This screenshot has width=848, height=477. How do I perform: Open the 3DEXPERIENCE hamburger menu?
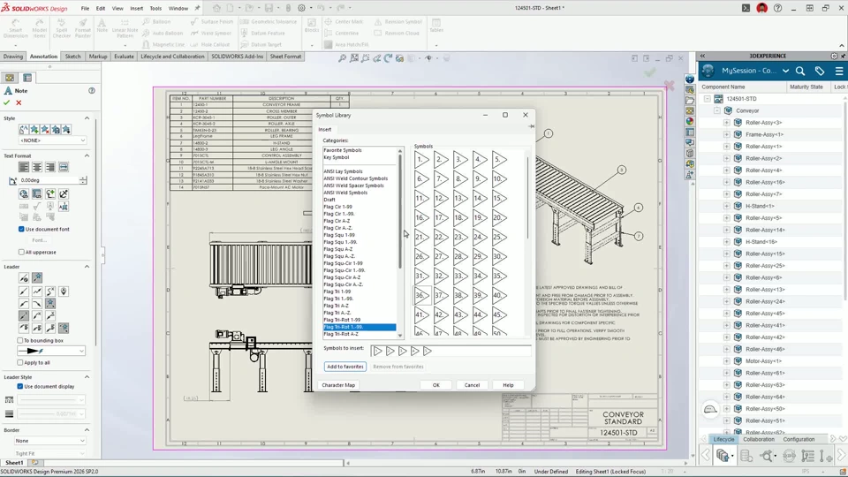coord(839,71)
